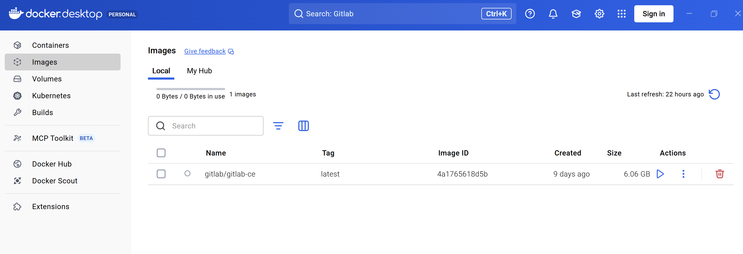Open notifications bell icon
This screenshot has height=254, width=743.
pyautogui.click(x=553, y=14)
